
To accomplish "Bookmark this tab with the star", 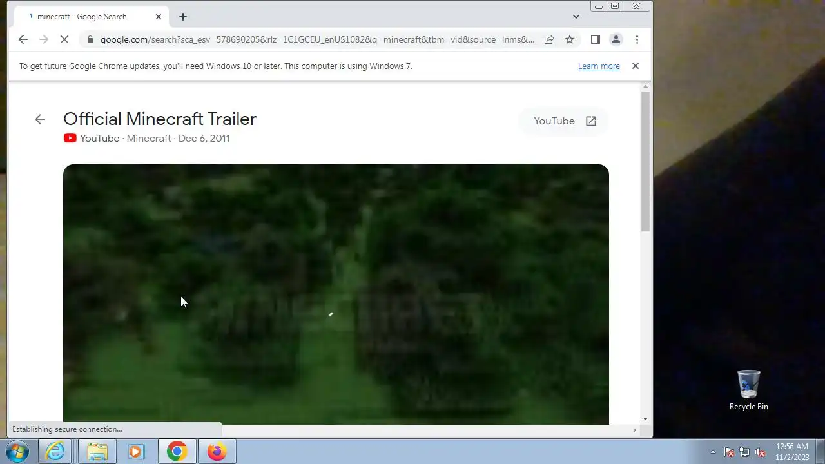I will click(x=570, y=39).
